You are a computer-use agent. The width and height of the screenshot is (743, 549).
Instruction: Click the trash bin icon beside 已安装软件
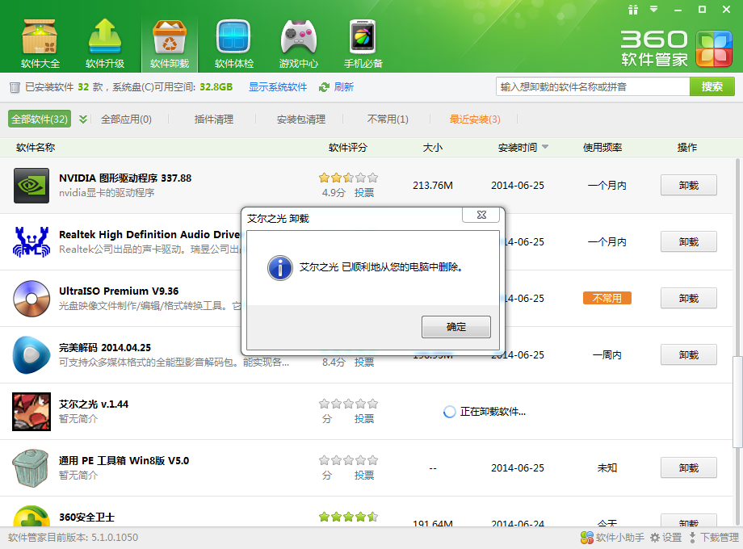(x=15, y=87)
